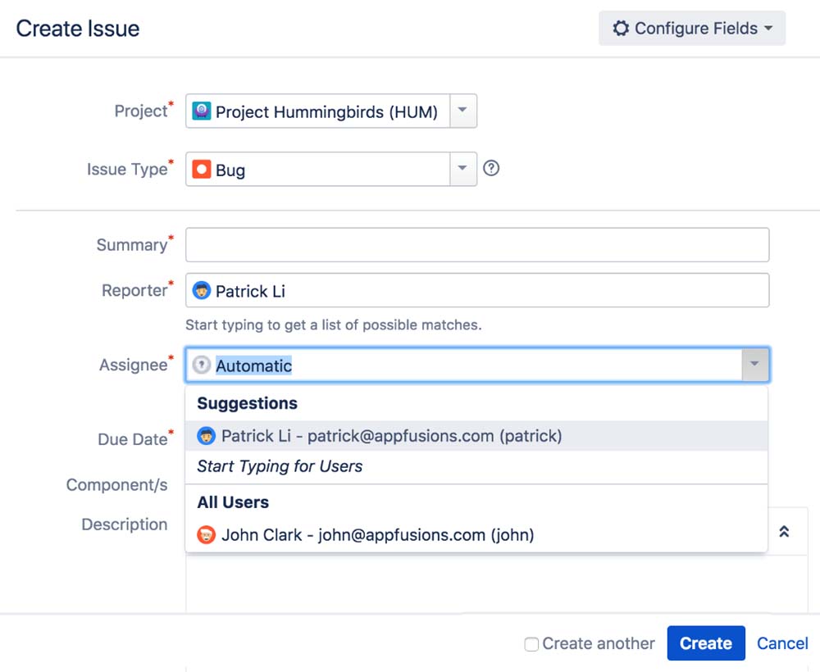Click John Clark's avatar in All Users

point(207,535)
